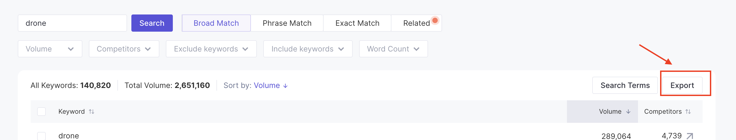
Task: Switch to the Phrase Match tab
Action: (287, 23)
